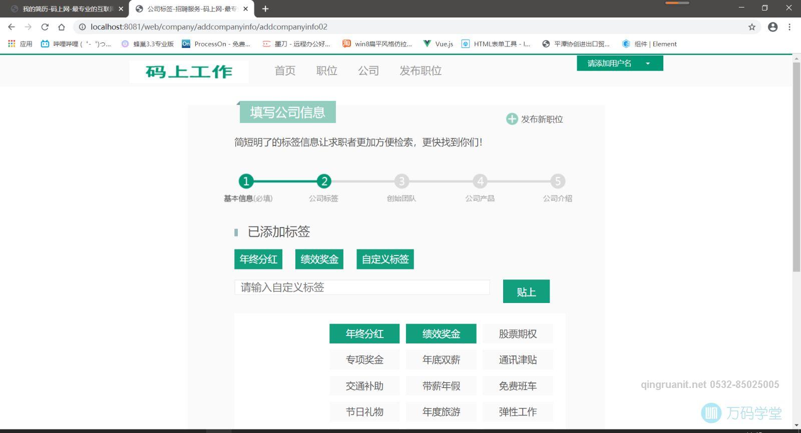
Task: Select step 2 公司标签 circle
Action: pyautogui.click(x=324, y=181)
